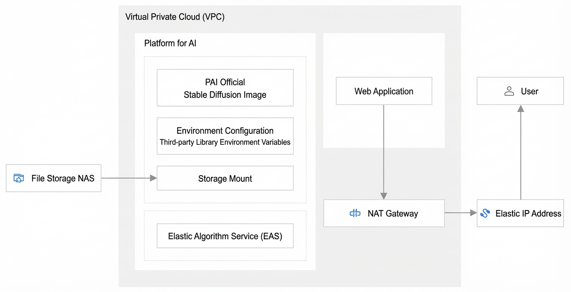Viewport: 571px width, 292px height.
Task: Click the Storage Mount box
Action: tap(225, 178)
